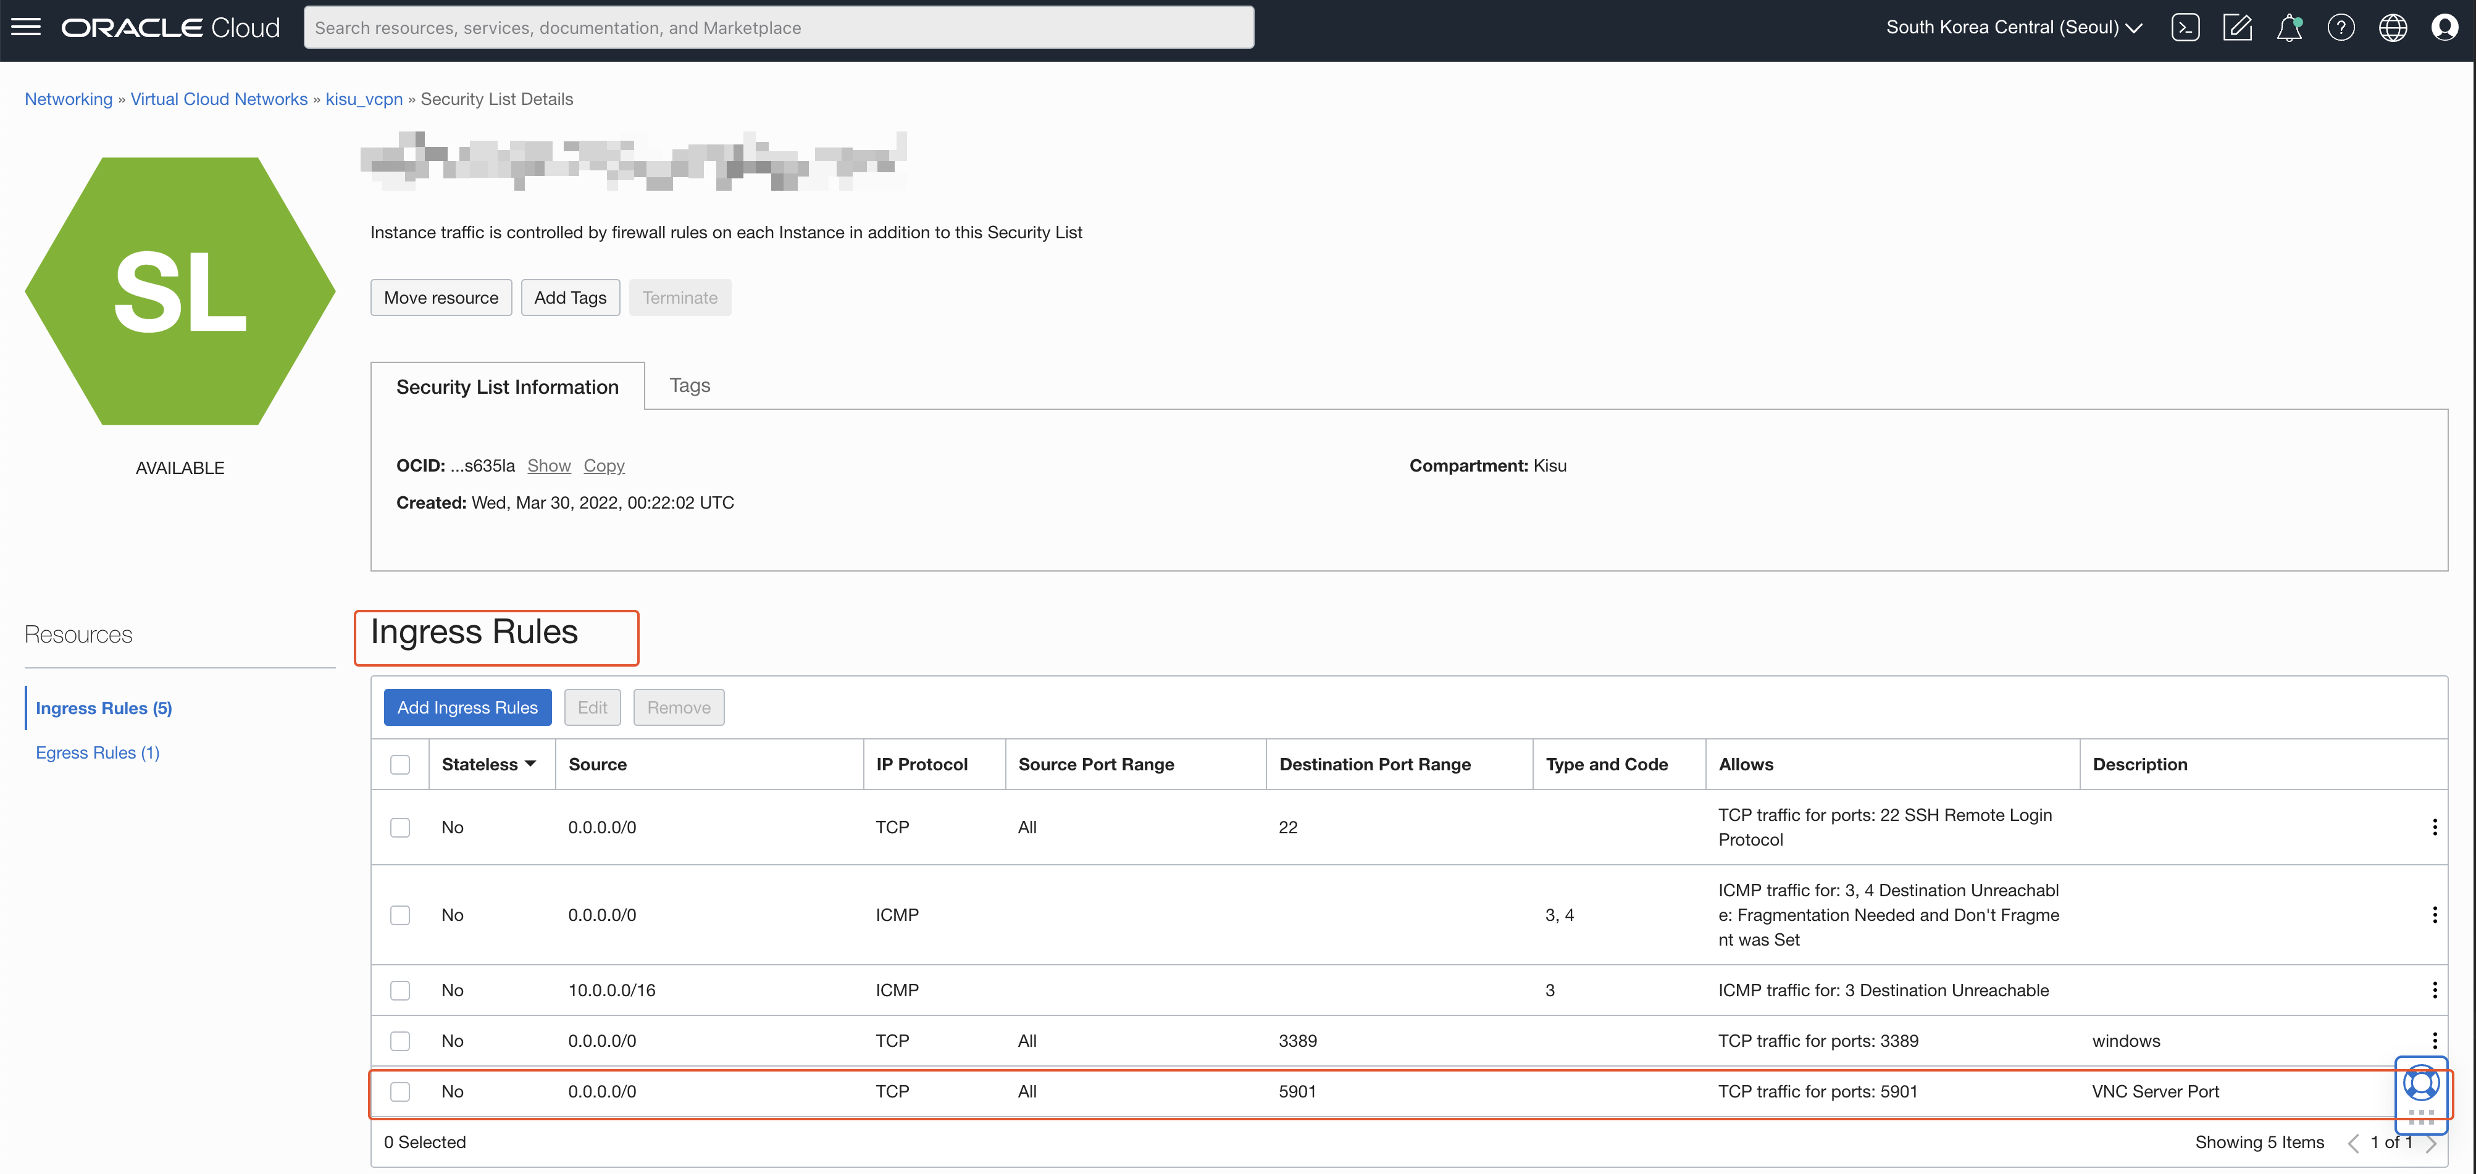Sort by the Stateless column arrow
Screen dimensions: 2476x1174
coord(530,764)
